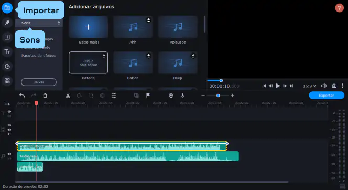Open the 16:9 aspect ratio dropdown
348x190 pixels.
(309, 86)
